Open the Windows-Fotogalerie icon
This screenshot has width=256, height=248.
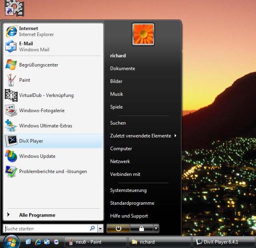tap(11, 110)
